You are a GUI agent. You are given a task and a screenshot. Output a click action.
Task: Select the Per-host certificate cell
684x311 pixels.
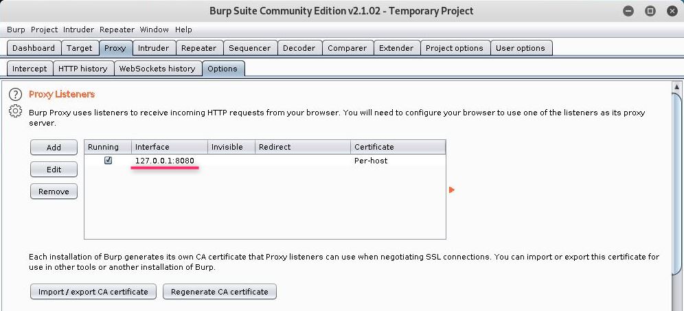pyautogui.click(x=398, y=161)
